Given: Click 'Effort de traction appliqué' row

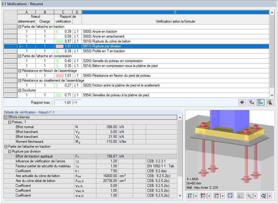Looking at the screenshot, I should pos(90,156).
